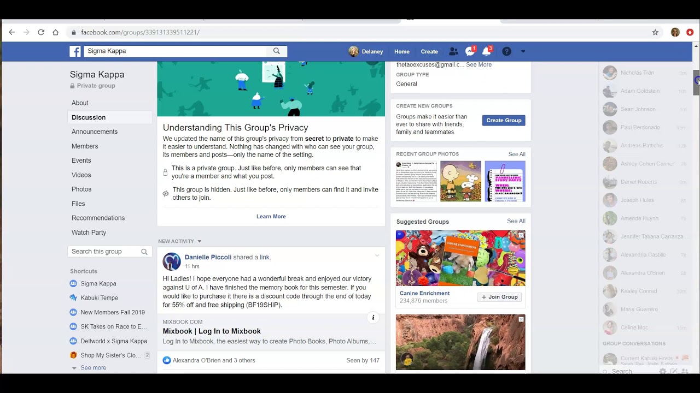
Task: Click the Create Group button
Action: pos(504,121)
